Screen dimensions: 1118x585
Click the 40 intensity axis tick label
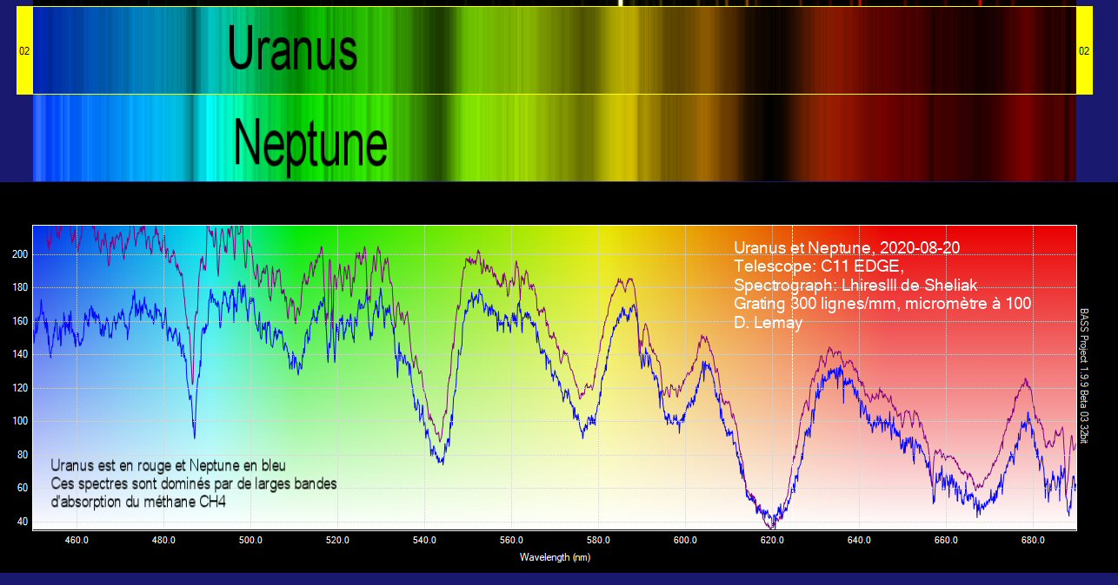22,522
